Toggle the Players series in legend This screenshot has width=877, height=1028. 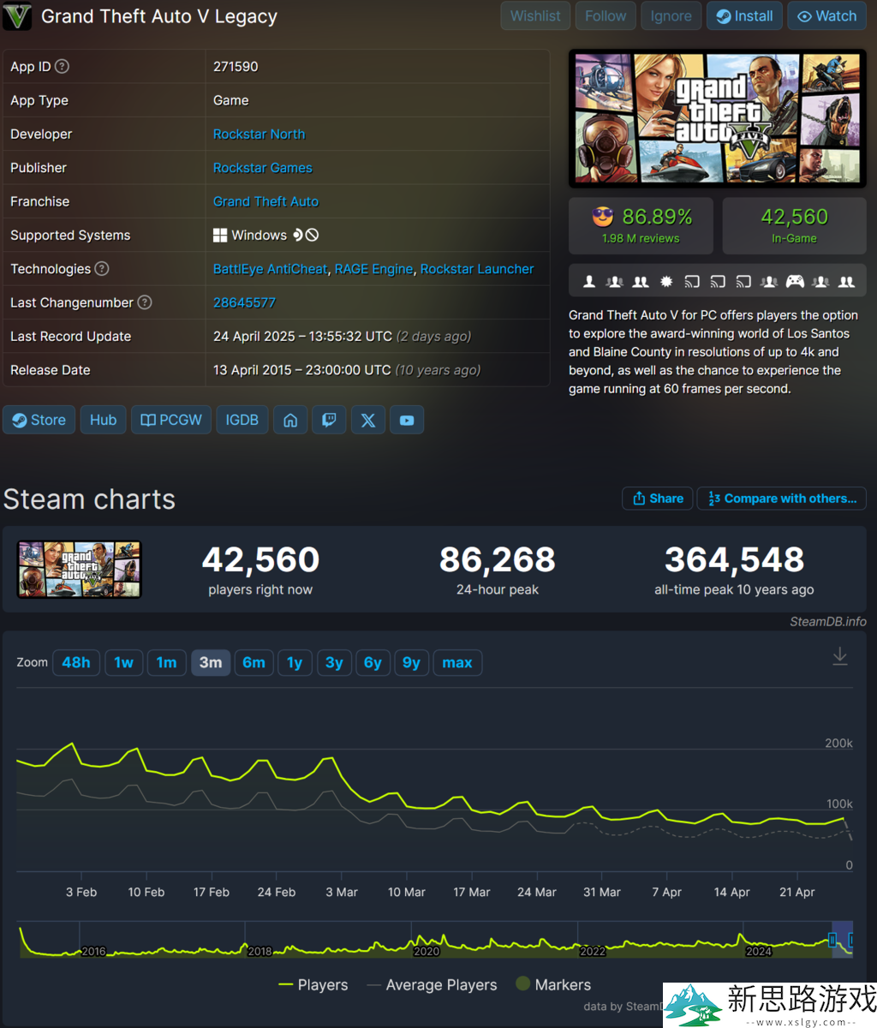click(x=313, y=985)
